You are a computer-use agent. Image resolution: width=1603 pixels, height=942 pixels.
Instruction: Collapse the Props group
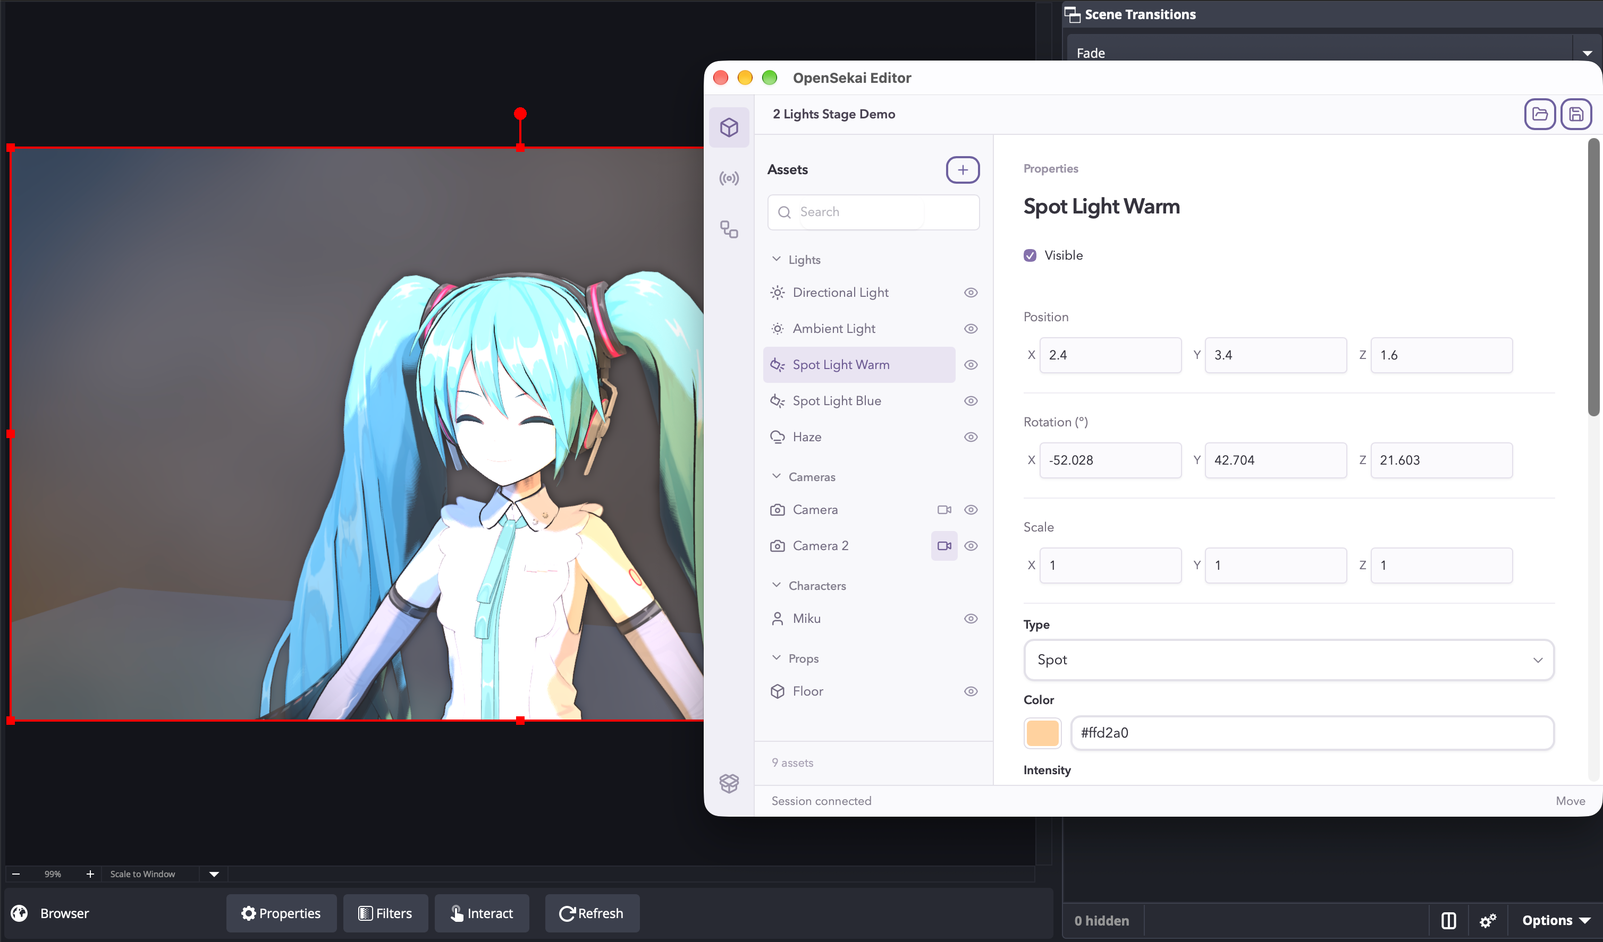pos(776,658)
